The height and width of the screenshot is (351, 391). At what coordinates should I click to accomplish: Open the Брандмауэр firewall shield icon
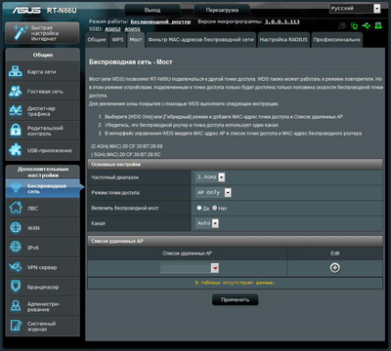(16, 287)
